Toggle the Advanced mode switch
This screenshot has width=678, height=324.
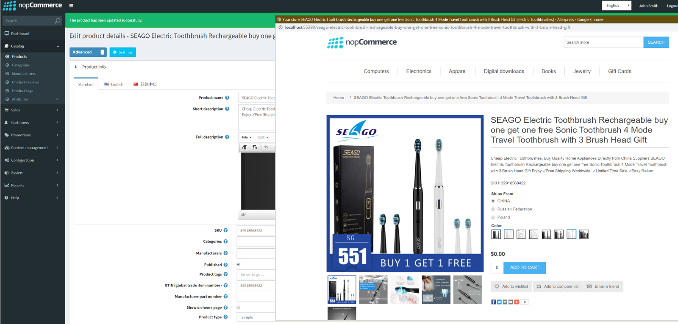(88, 52)
